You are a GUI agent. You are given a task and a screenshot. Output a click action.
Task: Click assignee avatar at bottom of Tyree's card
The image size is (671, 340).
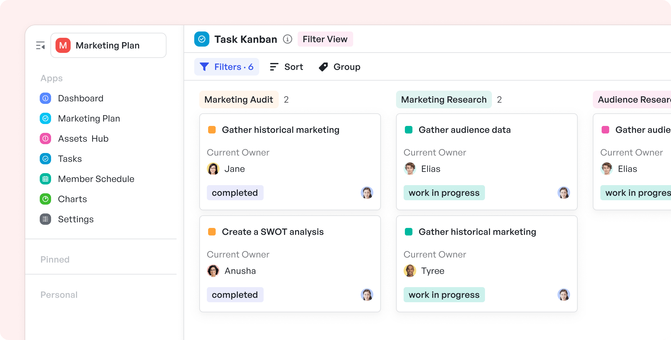(564, 295)
